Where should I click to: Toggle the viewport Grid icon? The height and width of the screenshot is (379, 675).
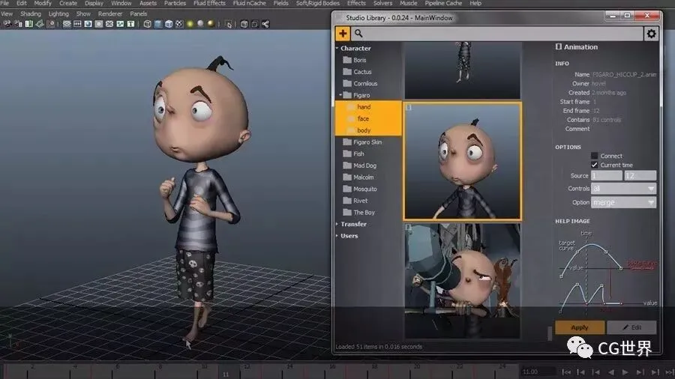pos(67,24)
